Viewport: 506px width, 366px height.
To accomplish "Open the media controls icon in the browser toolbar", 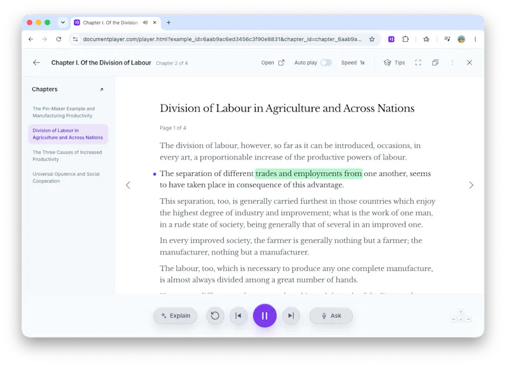I will 447,39.
